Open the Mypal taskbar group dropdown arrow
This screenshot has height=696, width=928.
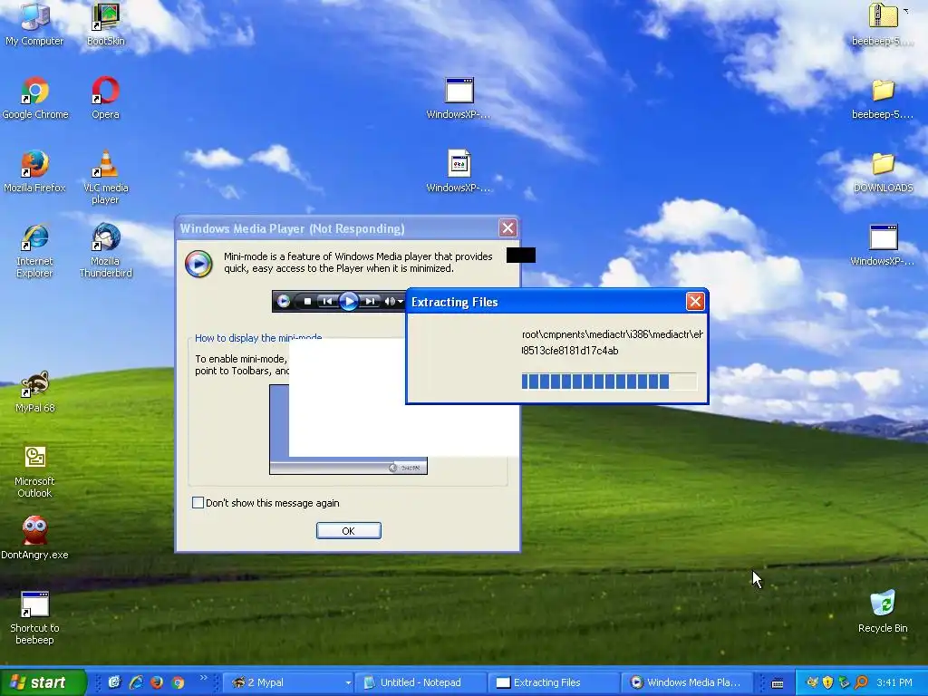[348, 683]
